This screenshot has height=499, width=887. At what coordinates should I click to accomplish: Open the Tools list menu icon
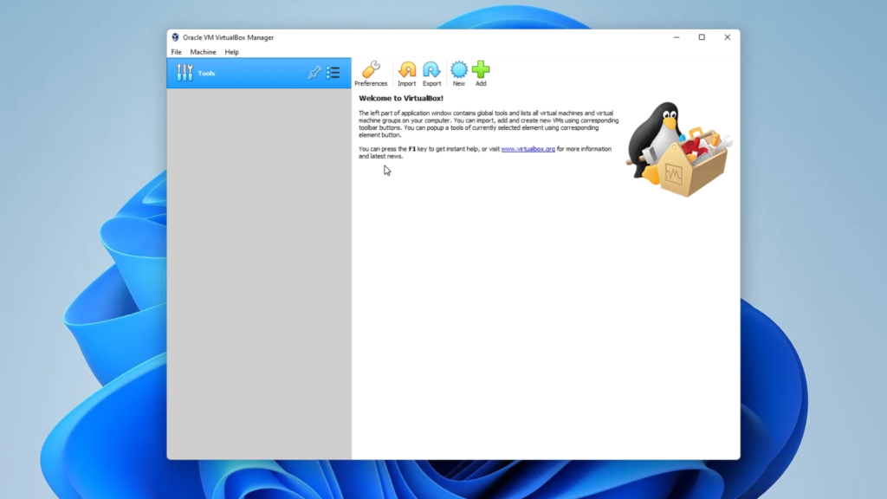point(333,73)
